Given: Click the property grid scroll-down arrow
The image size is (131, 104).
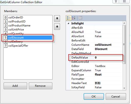Looking at the screenshot, I should pyautogui.click(x=124, y=88).
